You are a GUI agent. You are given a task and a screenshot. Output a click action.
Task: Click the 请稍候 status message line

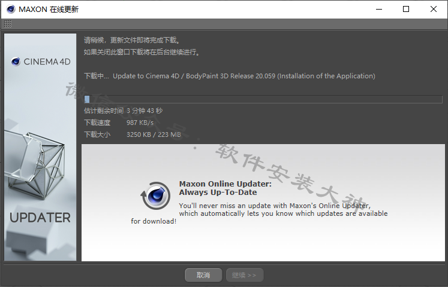point(133,40)
